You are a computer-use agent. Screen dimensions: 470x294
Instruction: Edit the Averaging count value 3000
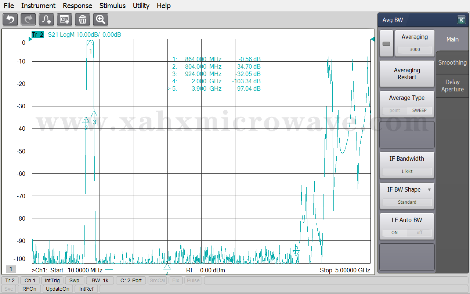pos(415,50)
